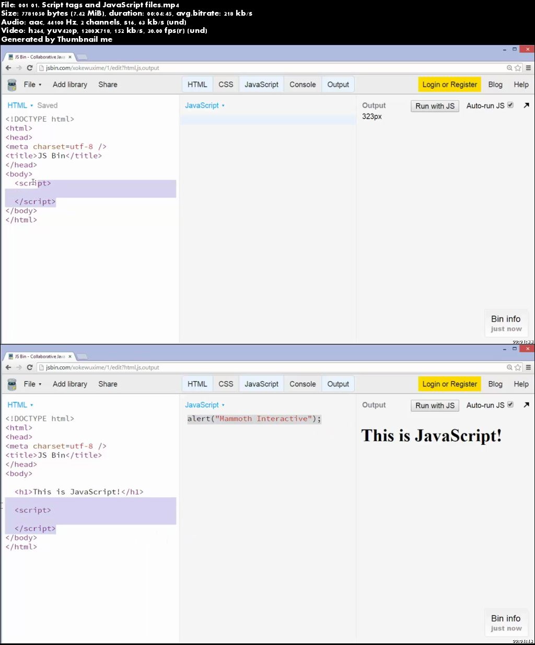Reload the page in the upper browser frame
This screenshot has height=645, width=535.
(x=30, y=68)
